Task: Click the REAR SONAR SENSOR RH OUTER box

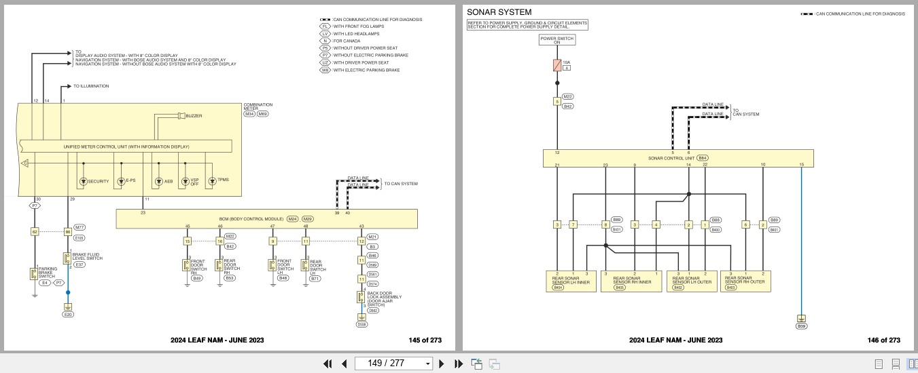Action: pos(745,281)
